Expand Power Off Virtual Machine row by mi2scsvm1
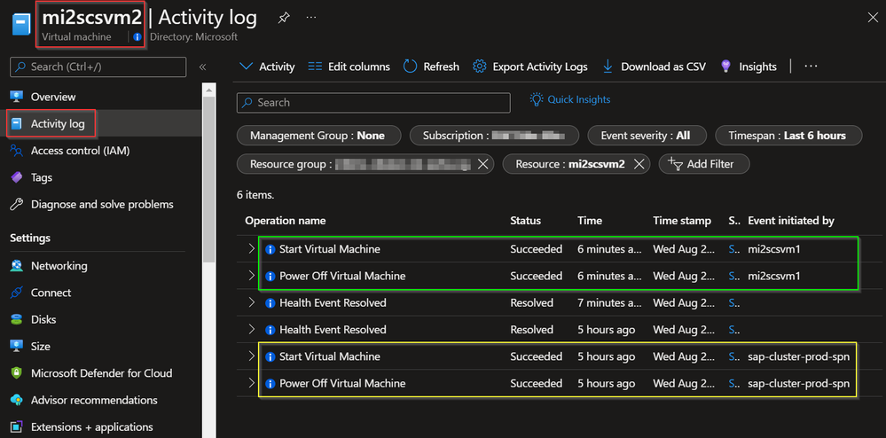Image resolution: width=886 pixels, height=438 pixels. click(252, 276)
